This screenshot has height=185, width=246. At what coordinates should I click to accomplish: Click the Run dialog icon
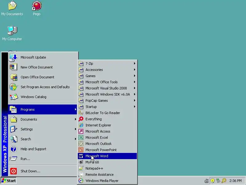point(13,159)
